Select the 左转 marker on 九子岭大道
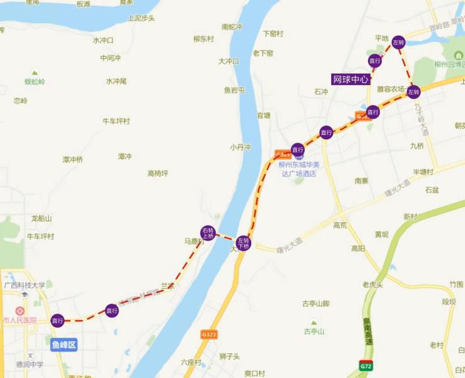The width and height of the screenshot is (465, 378). (x=413, y=92)
